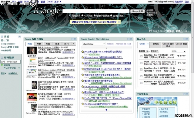Screen dimensions: 194x118
Task: Click star next to FireFox PlacesCleaner item
Action: [x=83, y=98]
